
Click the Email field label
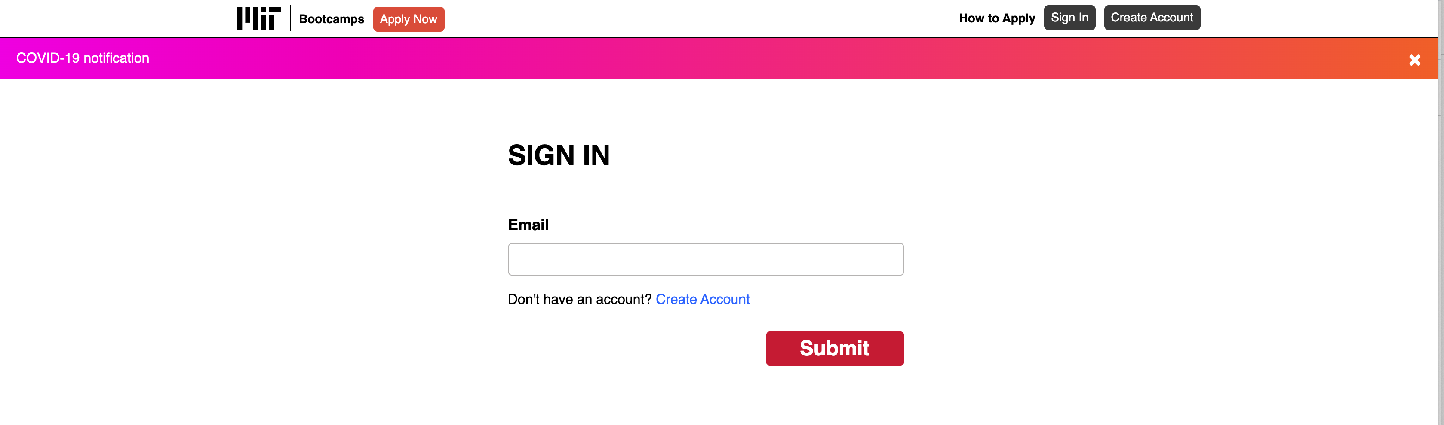pyautogui.click(x=528, y=224)
